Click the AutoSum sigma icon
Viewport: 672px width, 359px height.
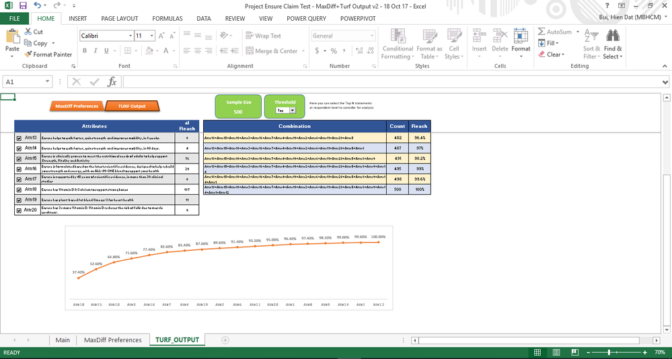pos(542,32)
